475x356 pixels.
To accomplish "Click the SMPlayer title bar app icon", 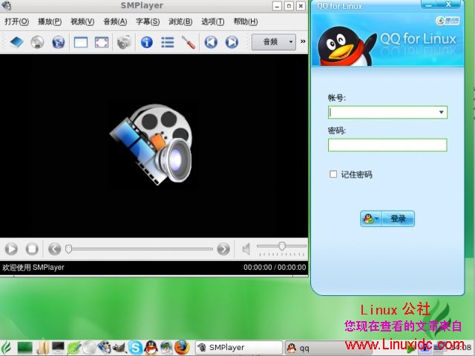I will tap(6, 5).
